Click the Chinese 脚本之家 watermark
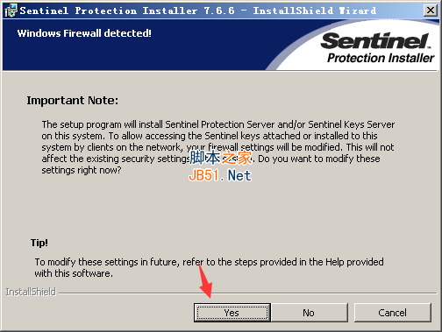 tap(221, 158)
